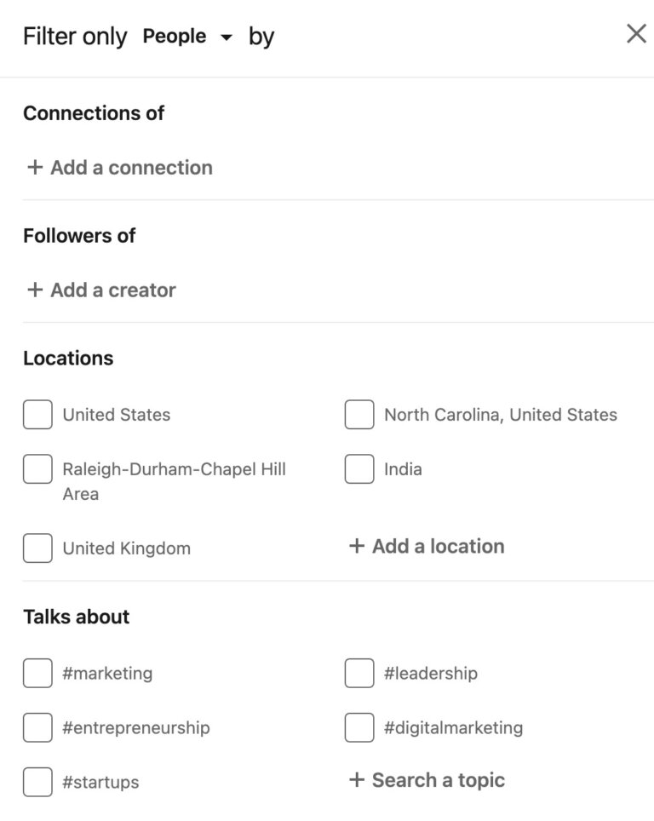
Task: Click the plus icon beside "Add a creator"
Action: click(35, 290)
